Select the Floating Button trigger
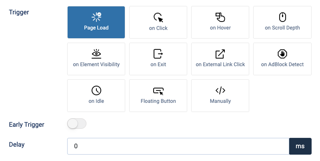The height and width of the screenshot is (161, 320). click(x=158, y=96)
